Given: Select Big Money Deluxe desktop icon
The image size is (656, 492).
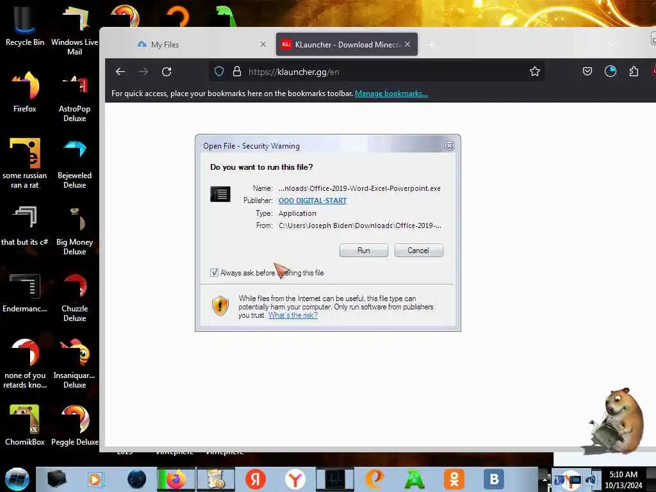Looking at the screenshot, I should click(x=74, y=230).
